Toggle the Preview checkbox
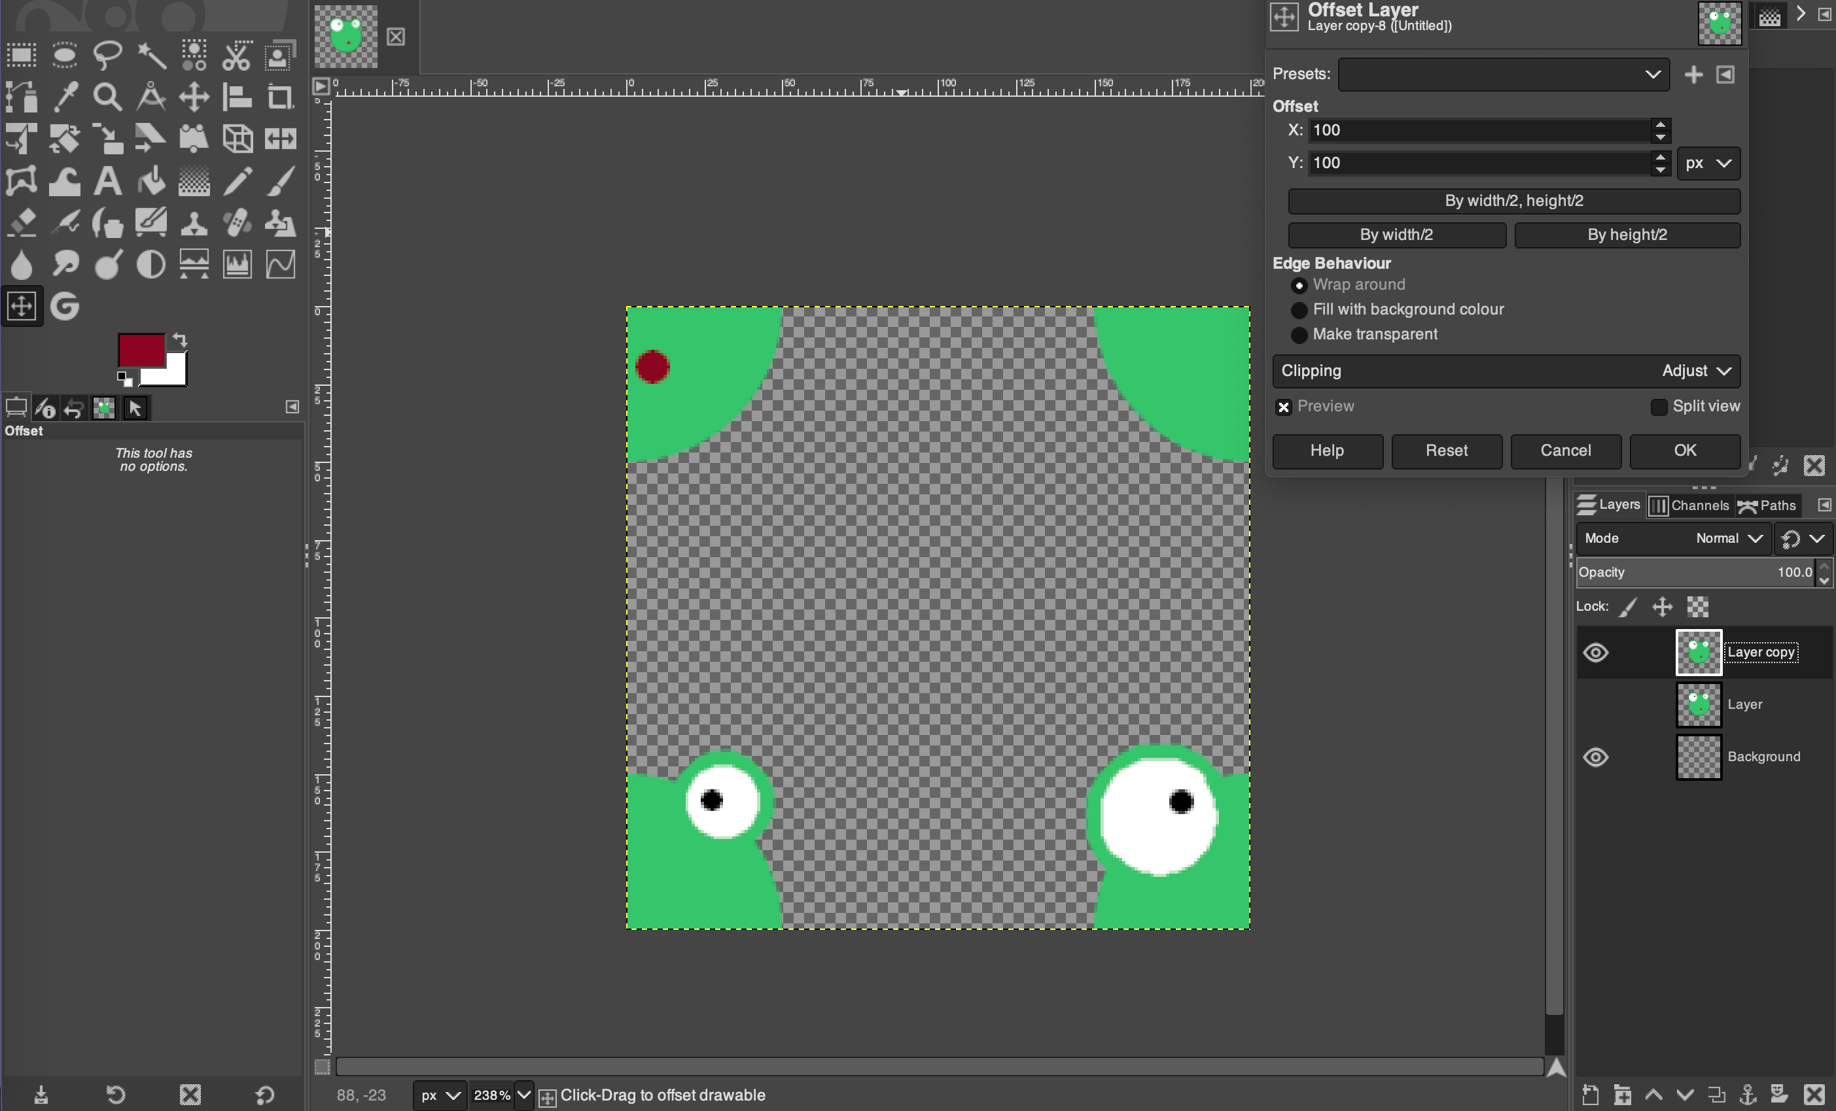Image resolution: width=1836 pixels, height=1111 pixels. [1283, 407]
